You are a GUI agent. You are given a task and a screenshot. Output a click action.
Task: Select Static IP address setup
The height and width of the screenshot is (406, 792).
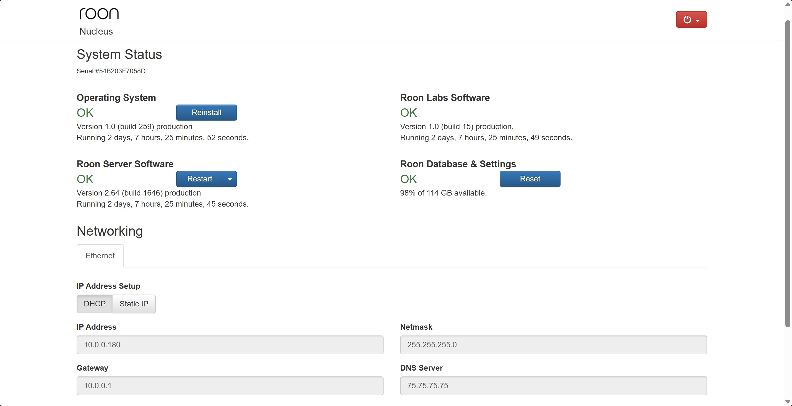(x=134, y=304)
